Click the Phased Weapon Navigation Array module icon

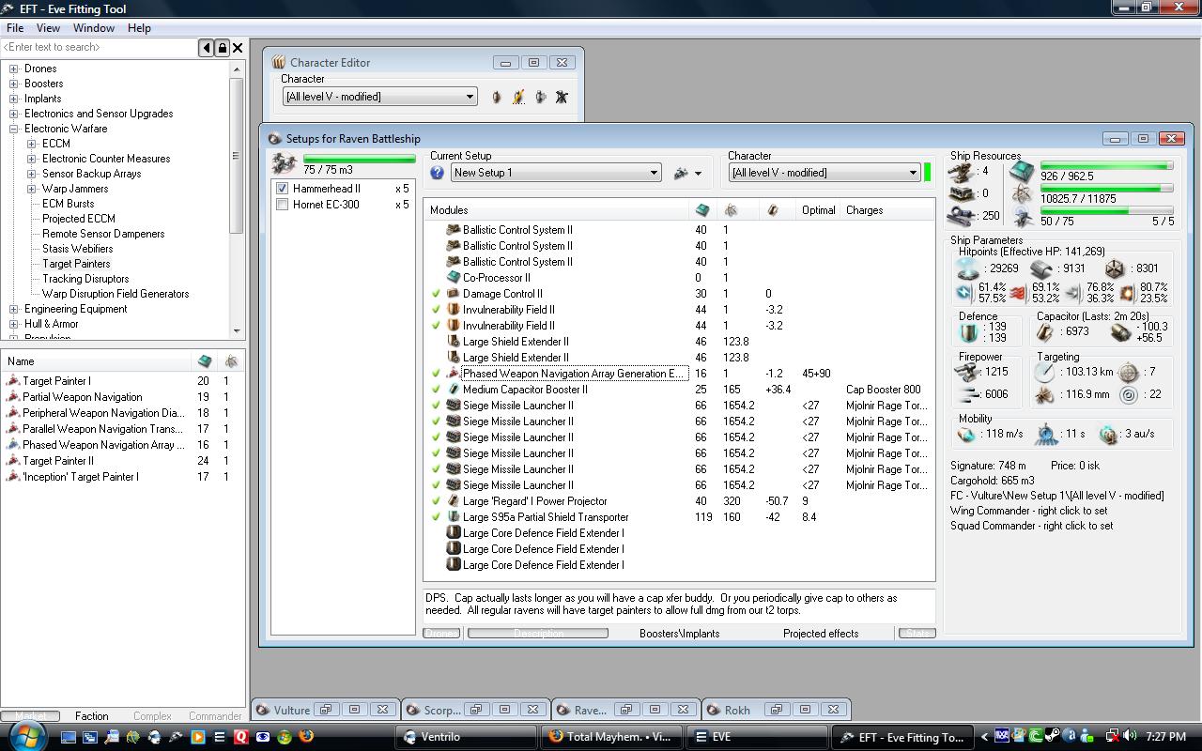click(454, 374)
